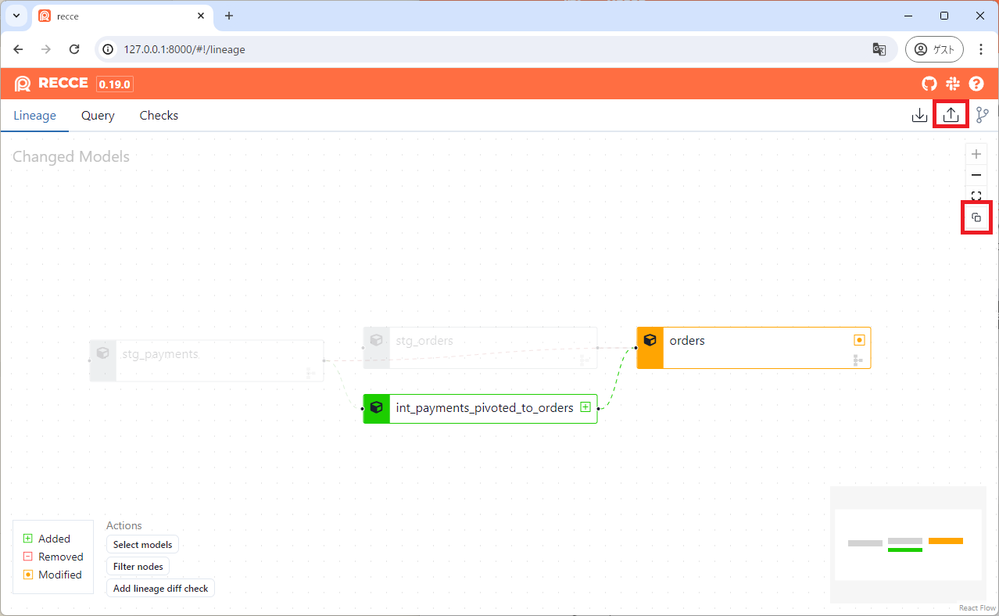Open the translate page icon
Screen dimensions: 999x616
point(879,49)
